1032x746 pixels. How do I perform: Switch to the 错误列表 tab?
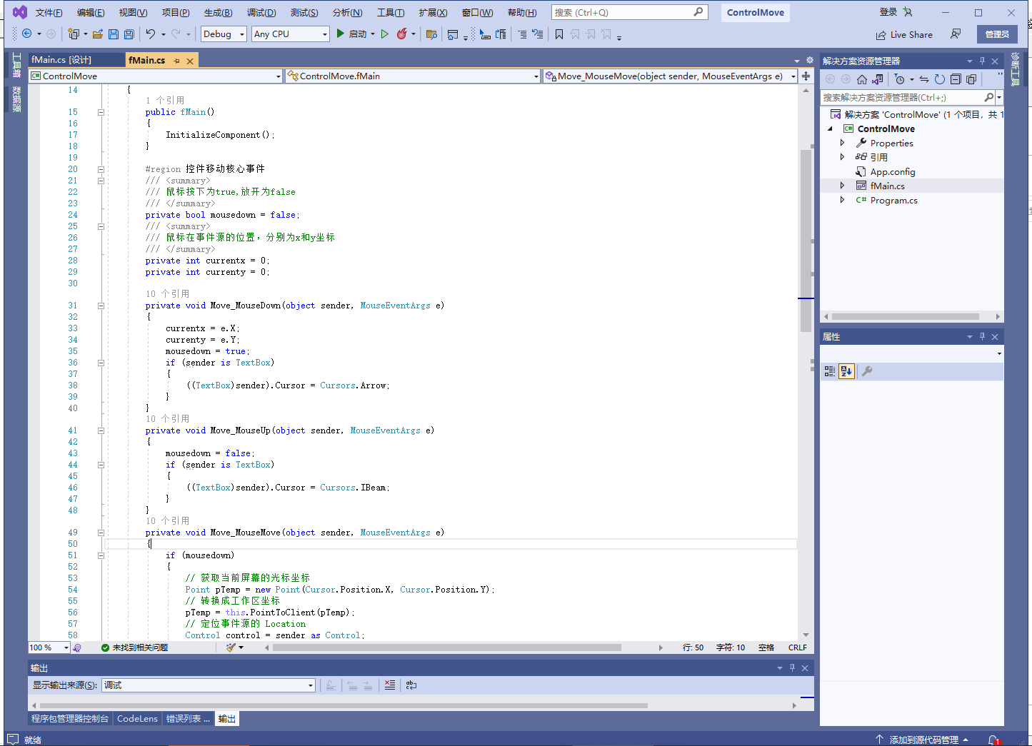pyautogui.click(x=189, y=718)
